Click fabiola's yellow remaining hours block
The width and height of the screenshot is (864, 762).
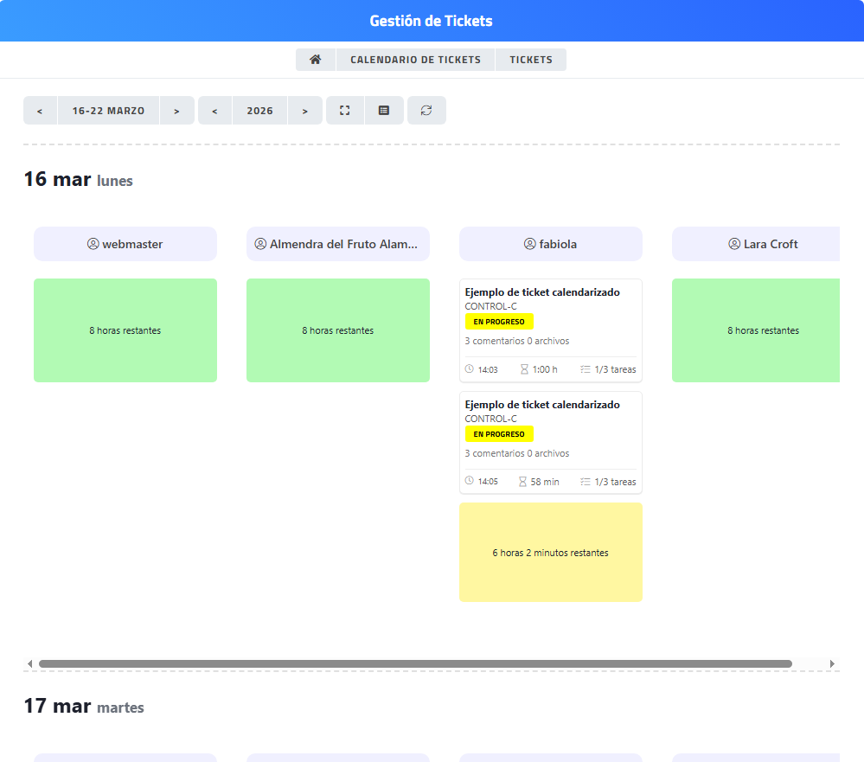click(x=550, y=552)
